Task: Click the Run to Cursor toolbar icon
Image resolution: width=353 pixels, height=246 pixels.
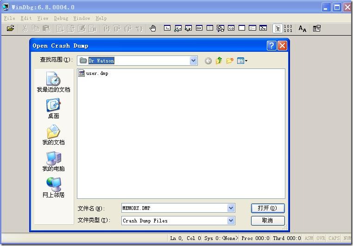Action: coord(139,28)
